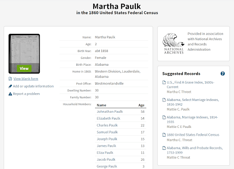234x169 pixels.
Task: Open Alabama, Marriage Indexes, 1814-1935 record
Action: click(x=192, y=120)
